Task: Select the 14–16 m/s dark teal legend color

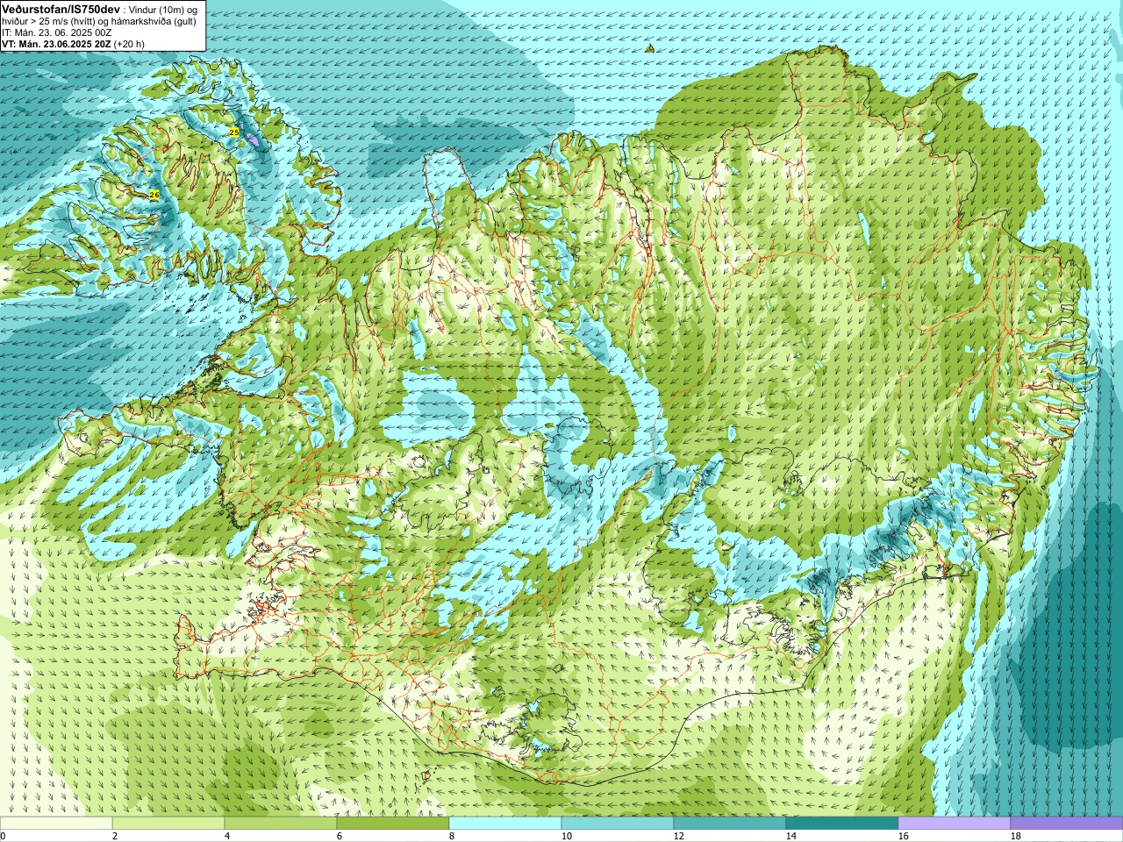Action: pyautogui.click(x=842, y=824)
